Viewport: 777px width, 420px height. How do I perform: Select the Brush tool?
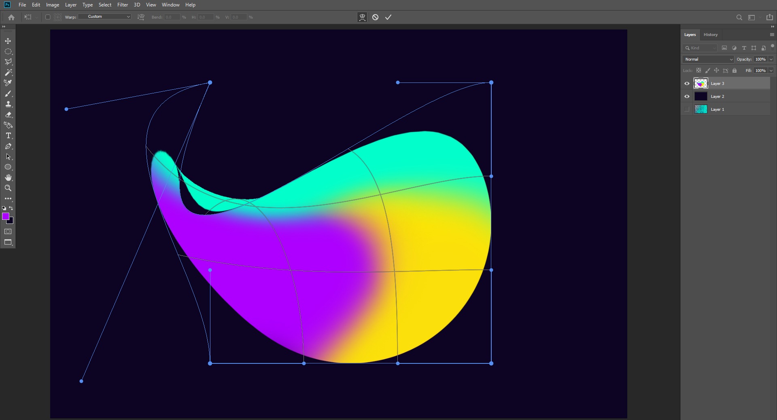click(8, 94)
